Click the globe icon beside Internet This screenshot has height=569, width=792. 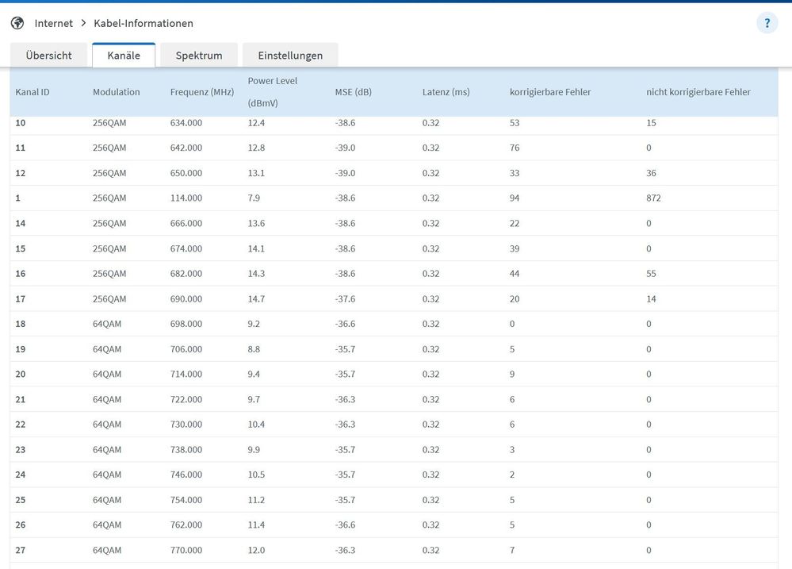pos(17,23)
